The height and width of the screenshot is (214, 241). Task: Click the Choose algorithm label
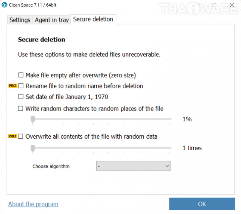[51, 166]
